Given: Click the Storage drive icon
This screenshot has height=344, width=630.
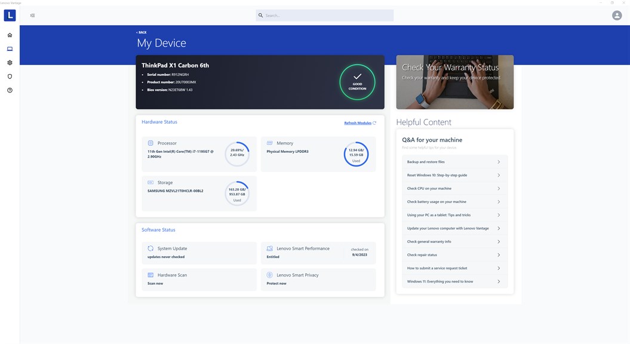Looking at the screenshot, I should pyautogui.click(x=150, y=182).
